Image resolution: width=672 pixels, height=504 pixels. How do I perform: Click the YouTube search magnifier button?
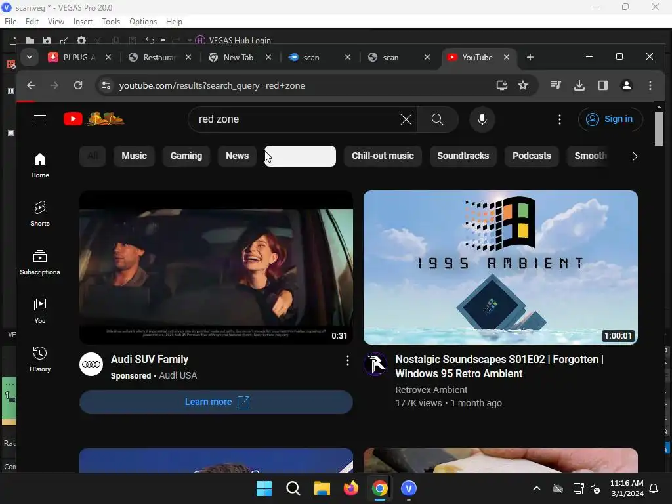[x=438, y=119]
